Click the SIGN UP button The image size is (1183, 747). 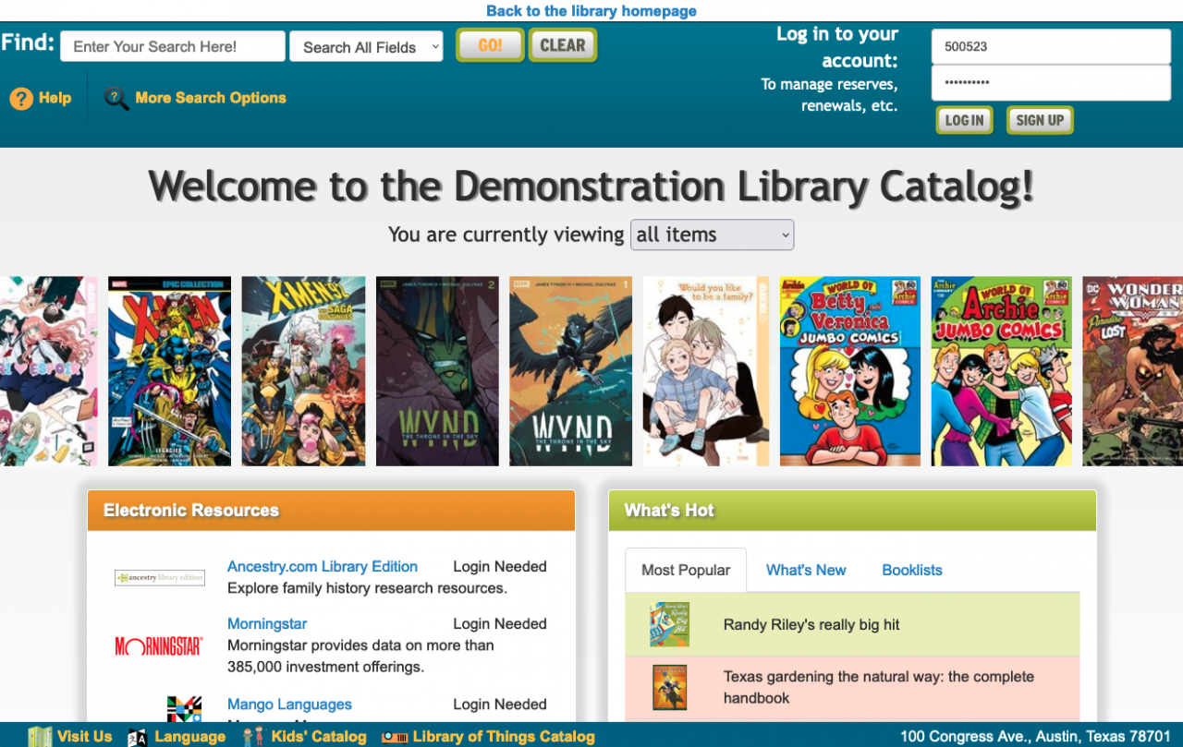pyautogui.click(x=1039, y=120)
